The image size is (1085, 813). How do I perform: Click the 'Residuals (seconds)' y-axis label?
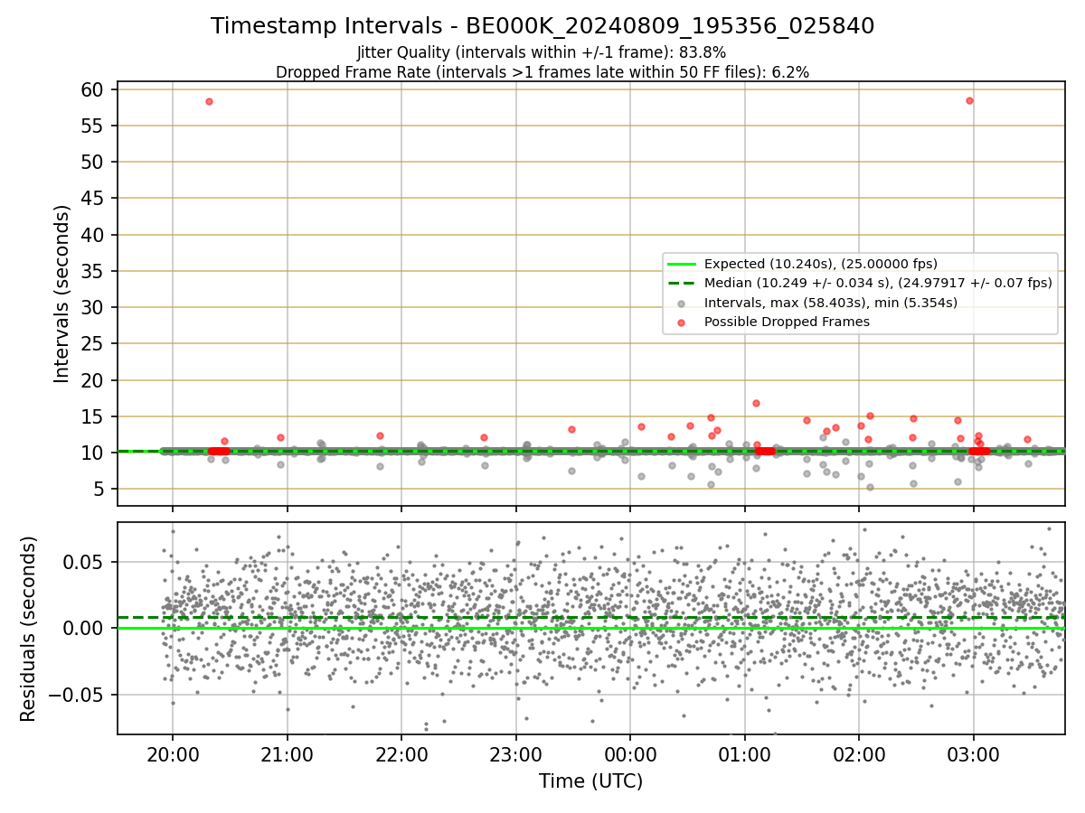29,629
